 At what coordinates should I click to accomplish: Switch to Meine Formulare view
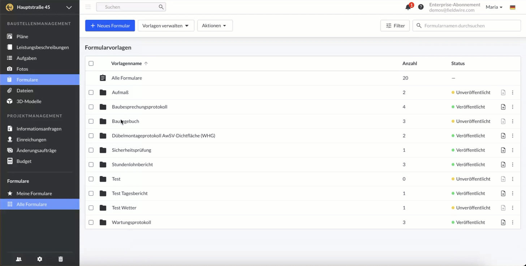coord(34,194)
